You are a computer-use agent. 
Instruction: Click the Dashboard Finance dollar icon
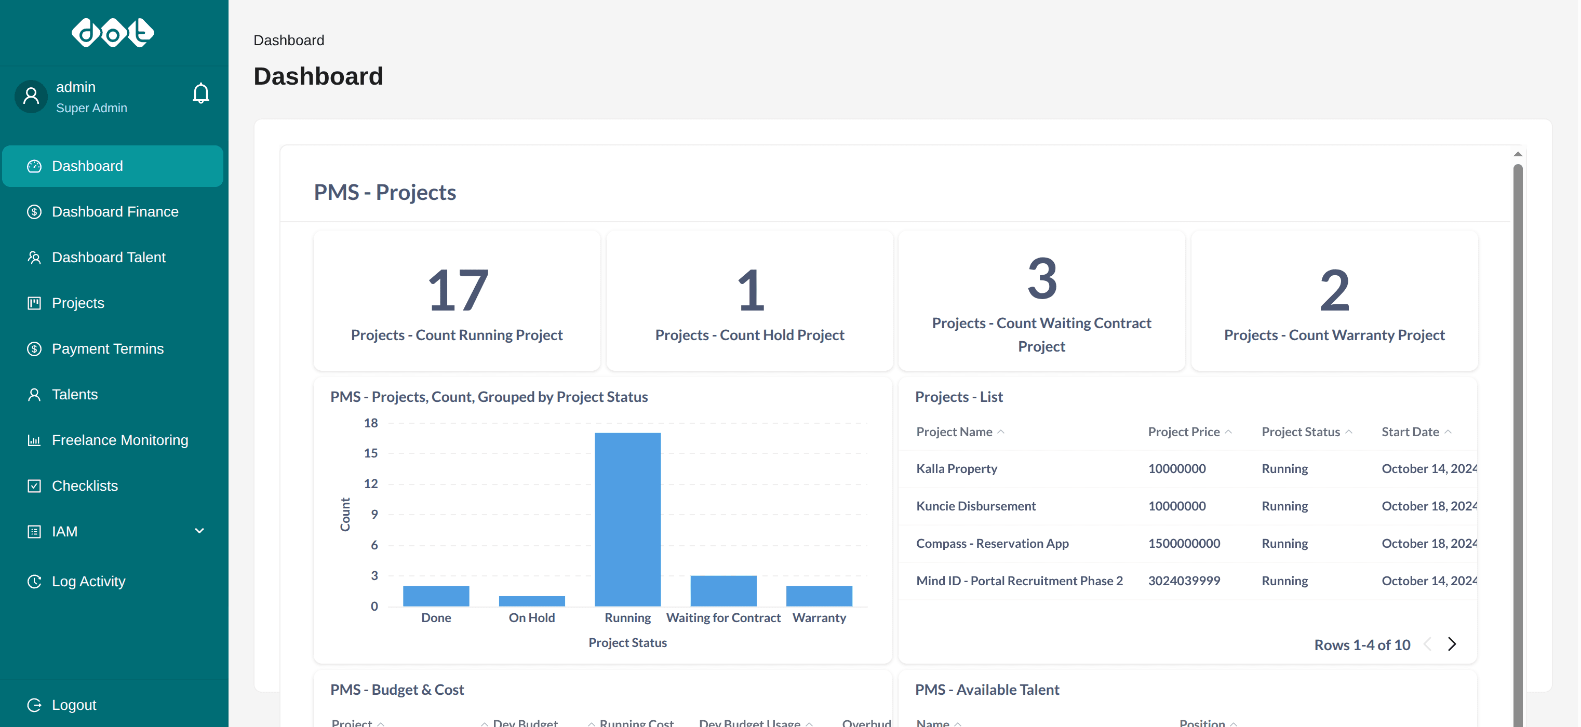[34, 212]
